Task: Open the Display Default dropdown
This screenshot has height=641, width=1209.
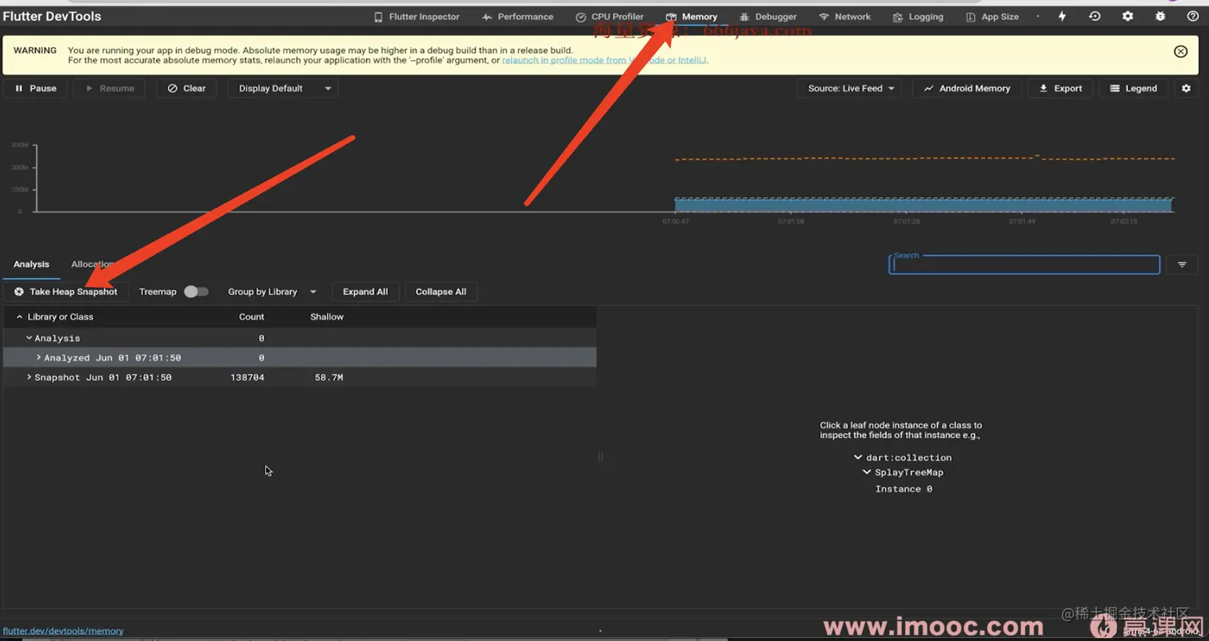Action: pos(283,88)
